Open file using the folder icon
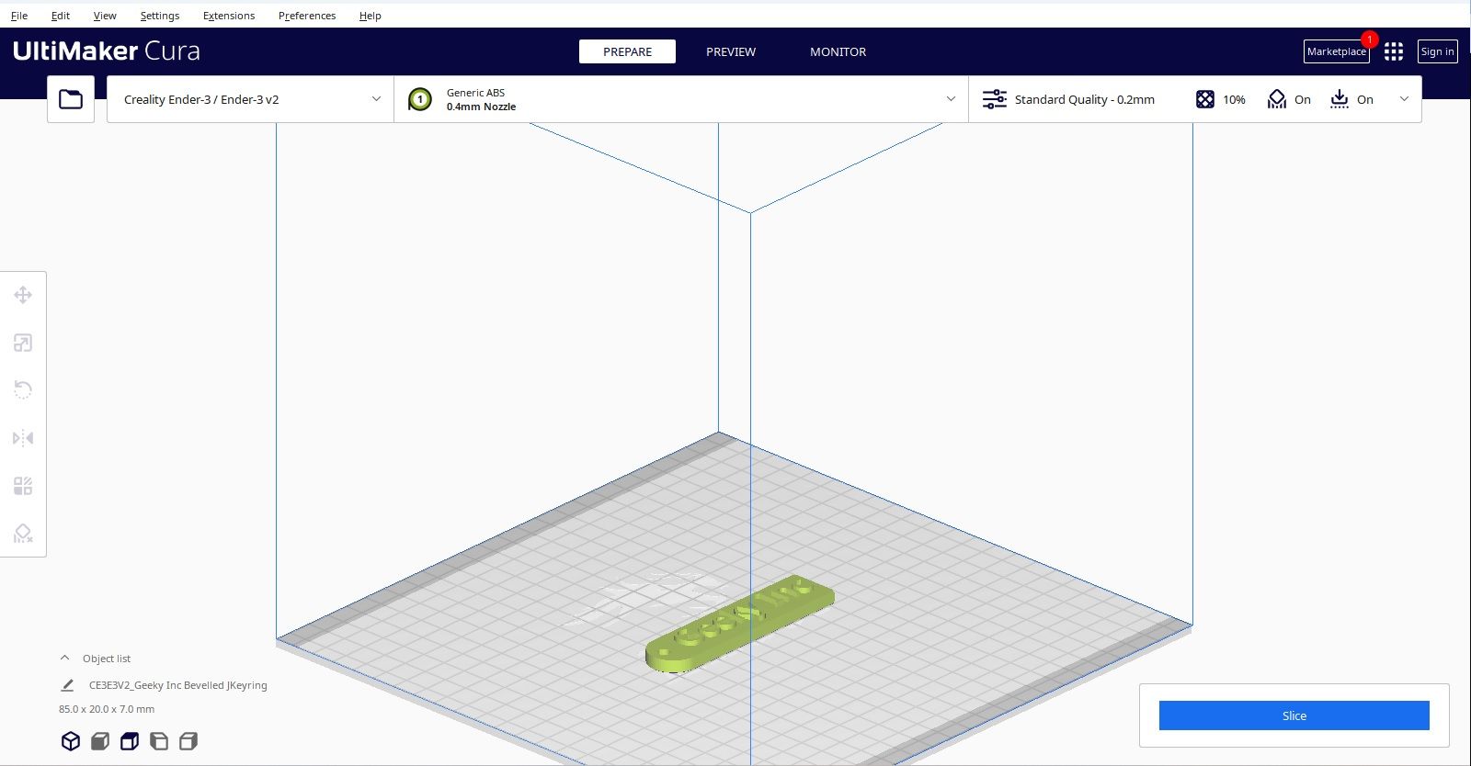Viewport: 1471px width, 766px height. (x=71, y=99)
